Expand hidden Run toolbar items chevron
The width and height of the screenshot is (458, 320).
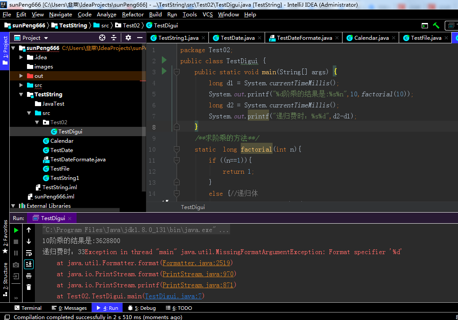(x=16, y=298)
